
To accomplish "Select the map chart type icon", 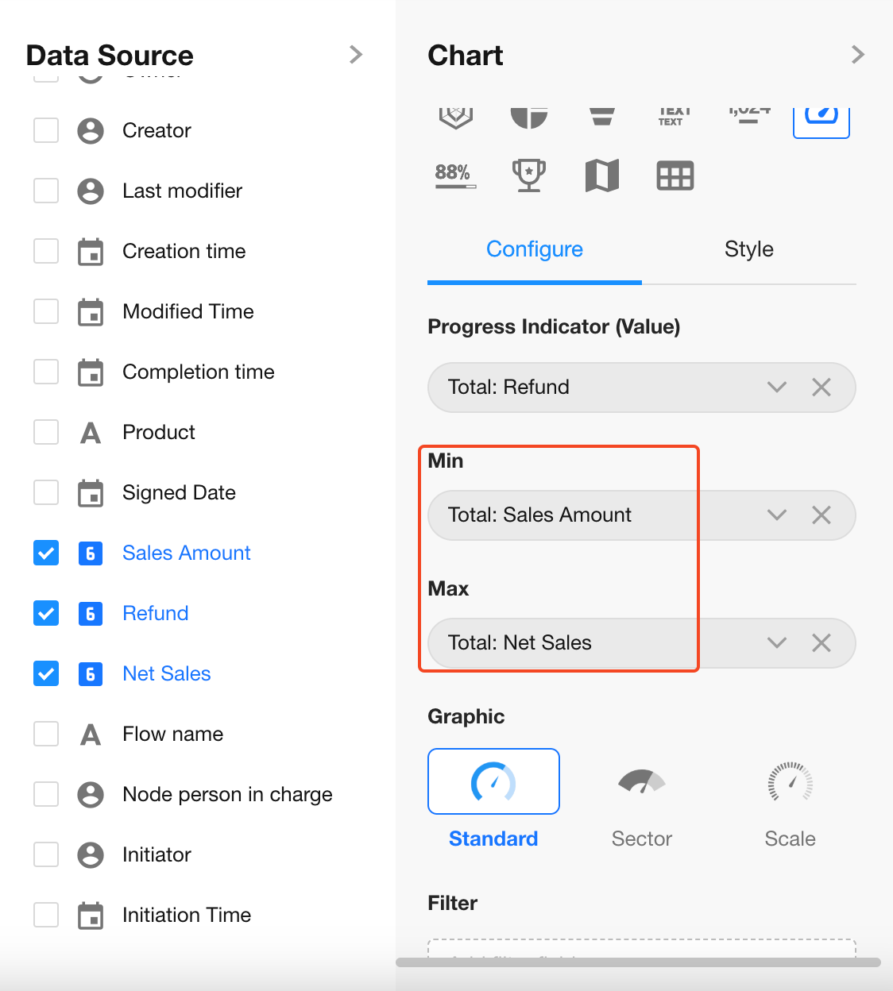I will point(601,175).
